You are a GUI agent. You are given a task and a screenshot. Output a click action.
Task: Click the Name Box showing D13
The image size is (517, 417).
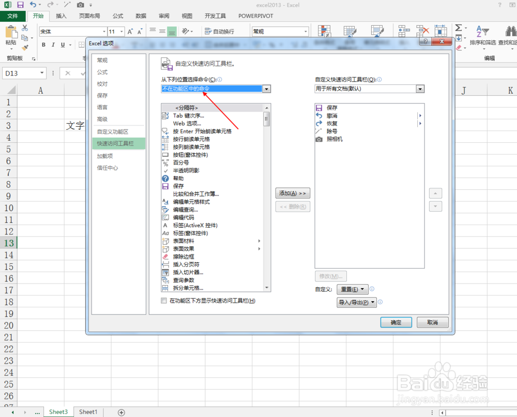[21, 73]
